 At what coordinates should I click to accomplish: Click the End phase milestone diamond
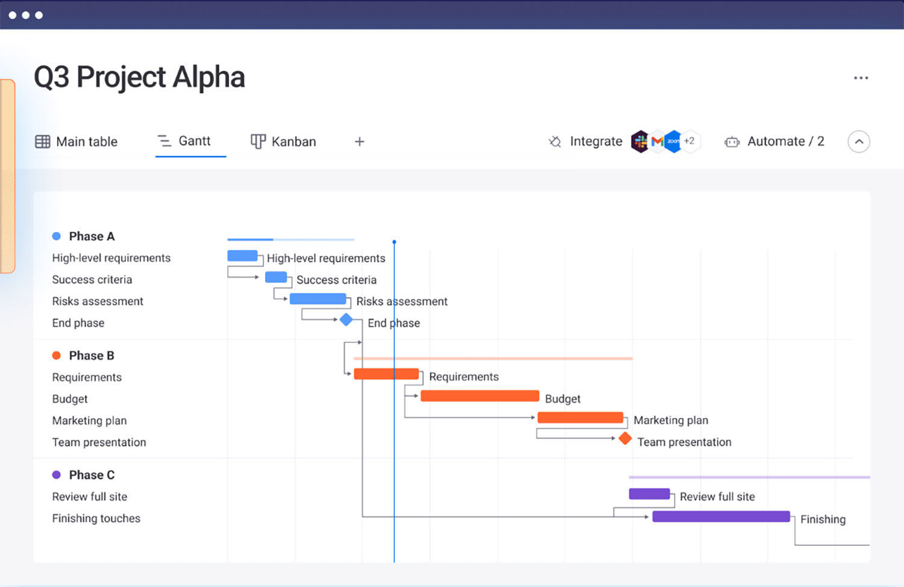[x=347, y=320]
